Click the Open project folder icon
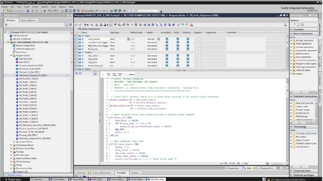Viewport: 323px width, 181px height. click(7, 11)
